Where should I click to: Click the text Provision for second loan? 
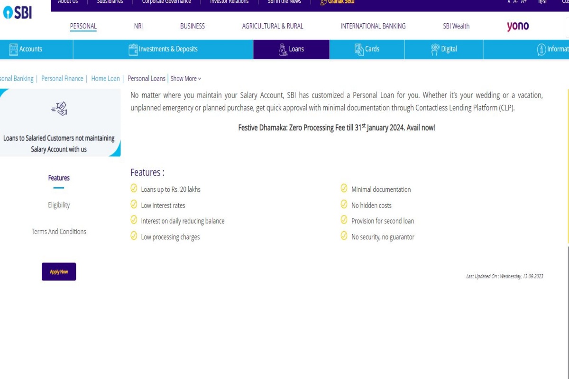383,221
